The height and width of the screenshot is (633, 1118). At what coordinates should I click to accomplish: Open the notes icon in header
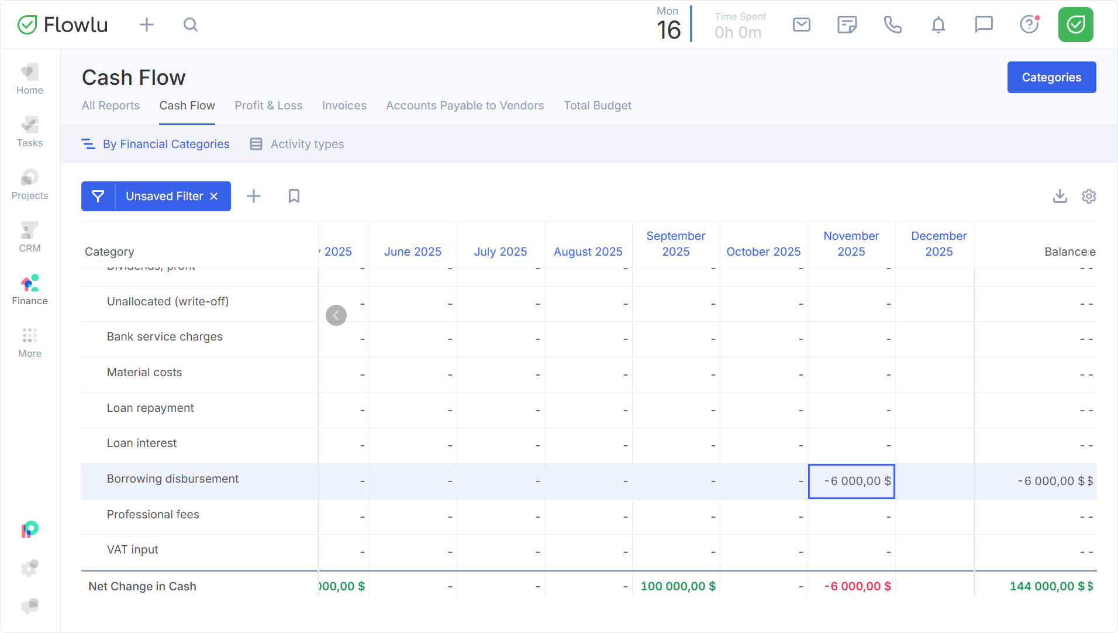point(847,25)
